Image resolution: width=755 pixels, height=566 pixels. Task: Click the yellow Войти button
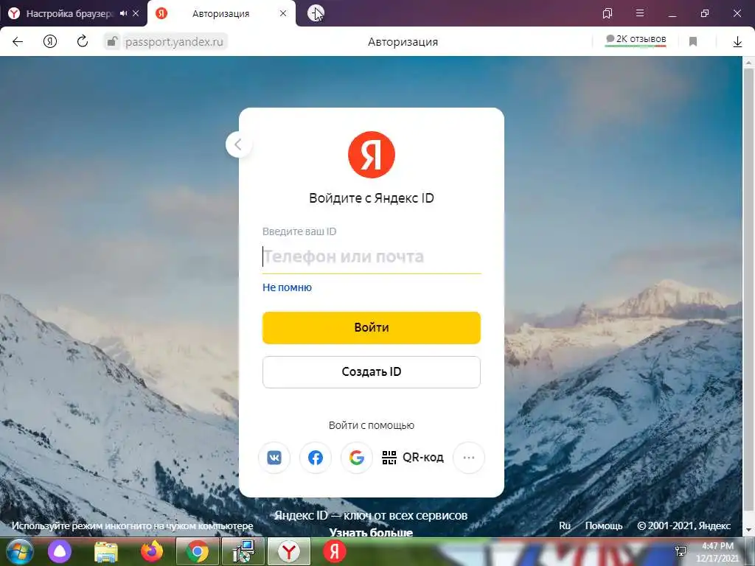click(372, 328)
